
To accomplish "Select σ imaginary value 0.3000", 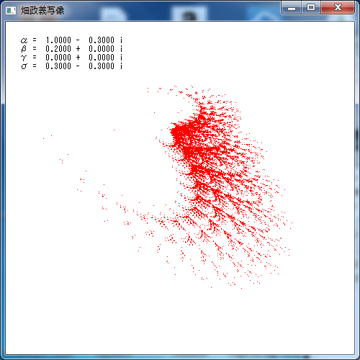I will [x=102, y=66].
